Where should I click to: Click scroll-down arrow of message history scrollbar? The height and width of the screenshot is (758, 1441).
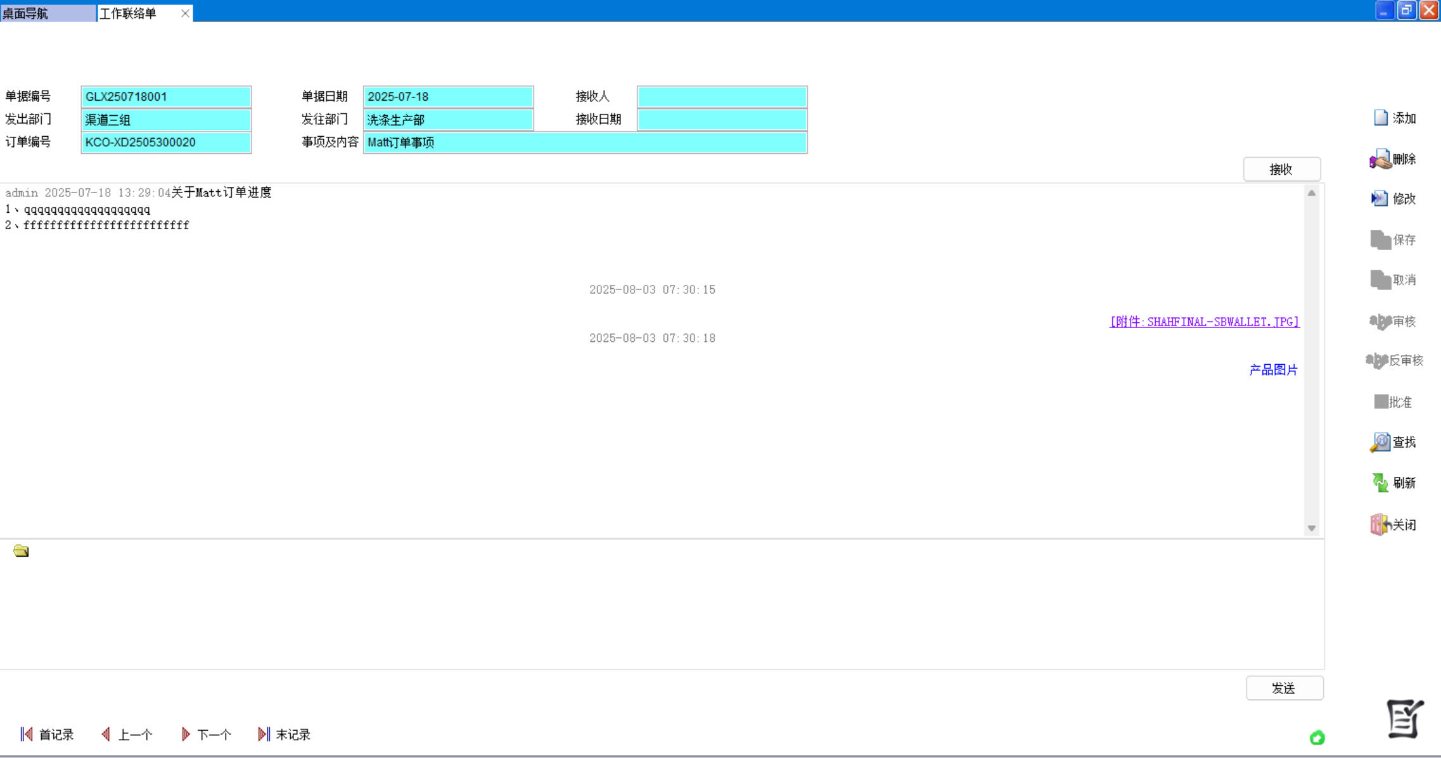point(1312,528)
